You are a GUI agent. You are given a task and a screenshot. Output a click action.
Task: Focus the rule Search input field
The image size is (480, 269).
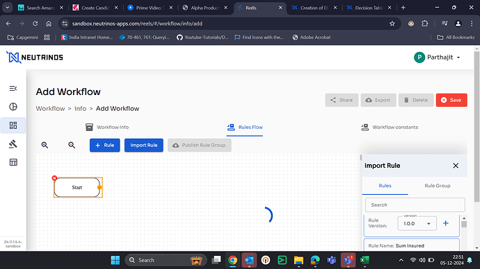click(x=415, y=205)
